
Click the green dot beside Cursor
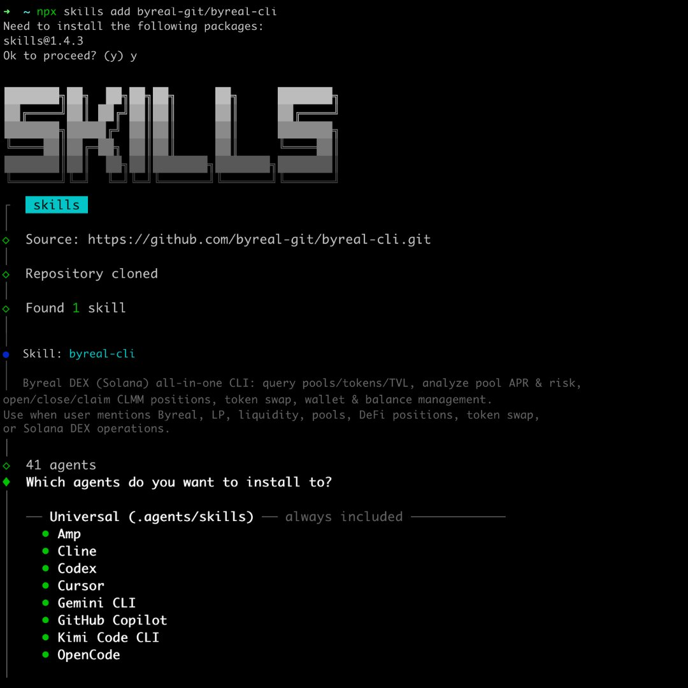click(x=46, y=585)
